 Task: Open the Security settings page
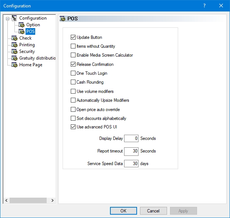27,51
